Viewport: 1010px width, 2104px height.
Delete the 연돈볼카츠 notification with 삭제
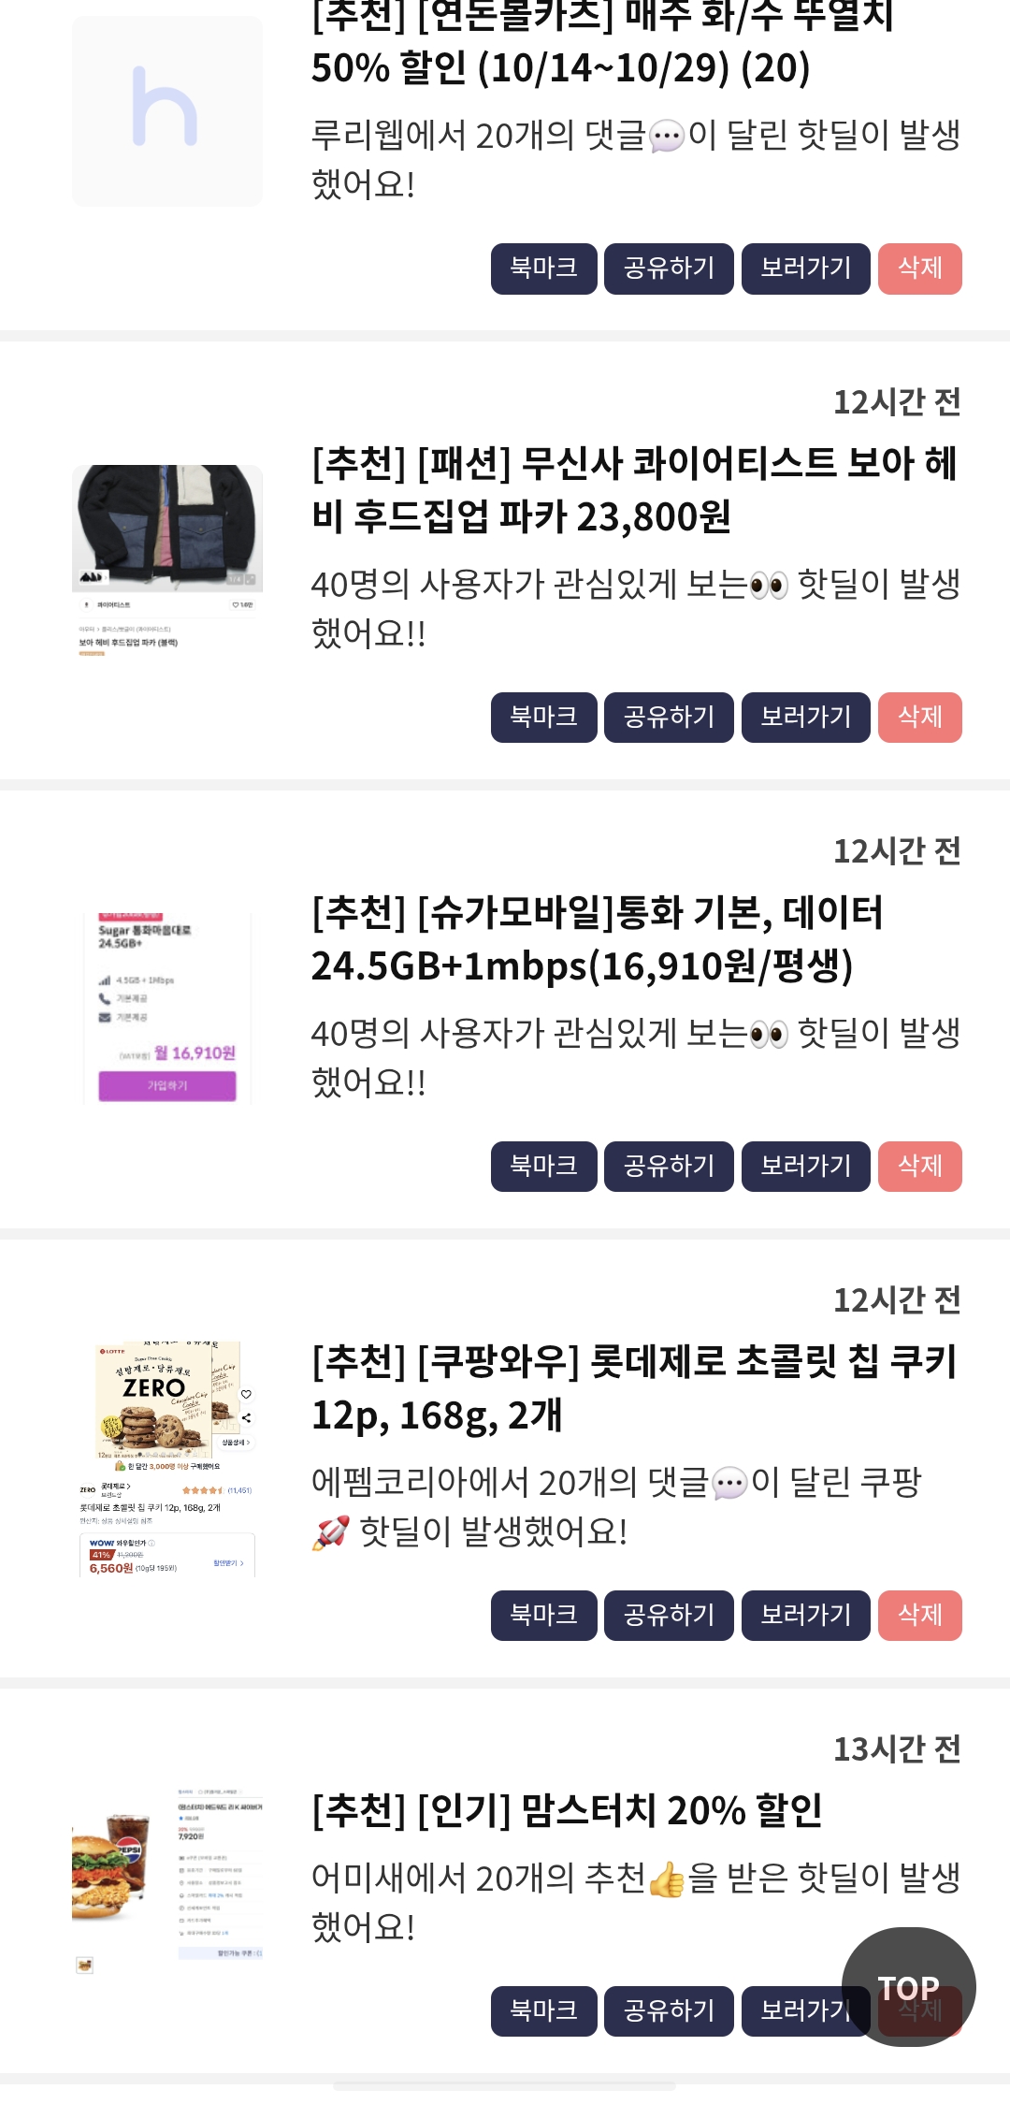[x=920, y=269]
